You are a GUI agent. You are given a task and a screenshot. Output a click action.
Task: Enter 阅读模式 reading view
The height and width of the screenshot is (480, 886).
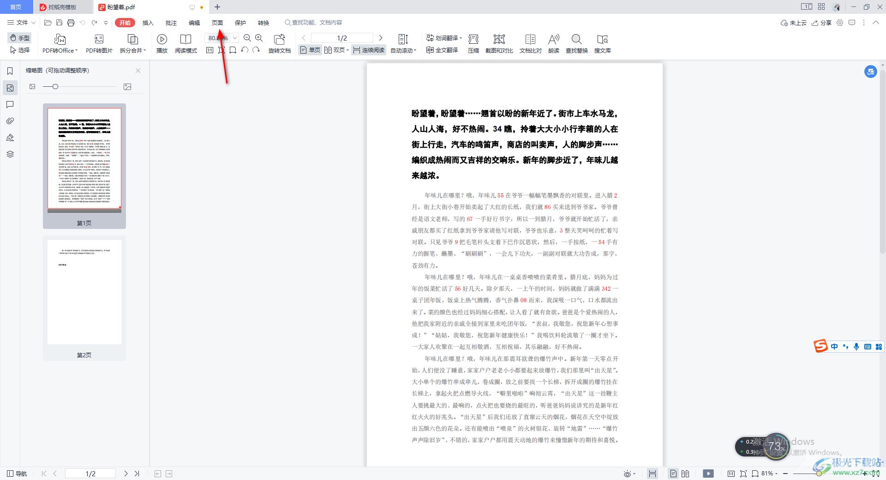[x=186, y=44]
